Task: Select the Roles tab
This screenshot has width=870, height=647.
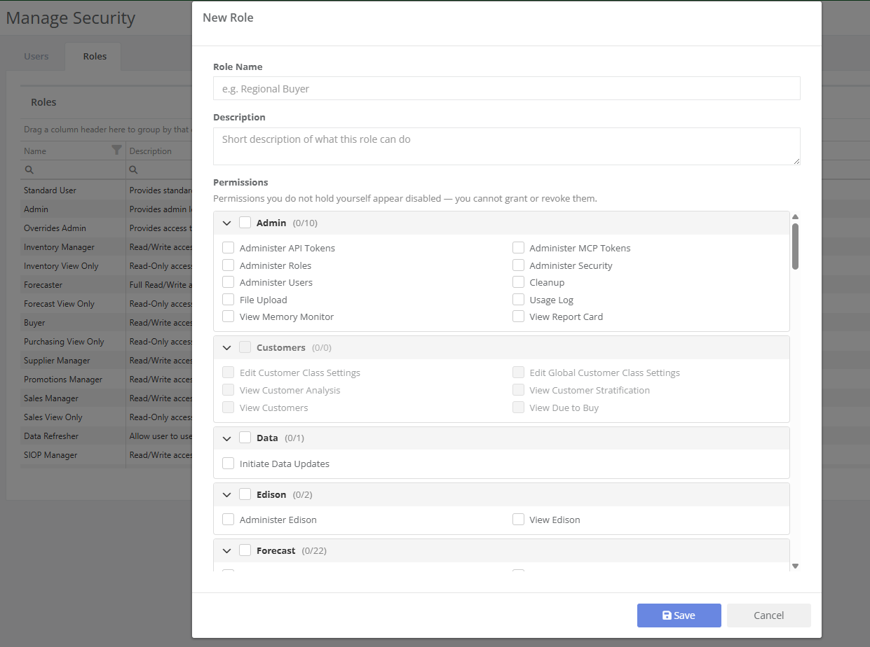Action: [x=95, y=56]
